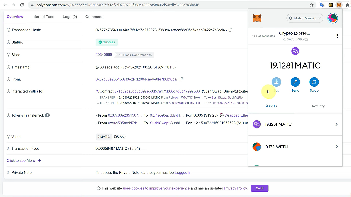Click the green Success status badge
This screenshot has width=351, height=197.
click(107, 42)
